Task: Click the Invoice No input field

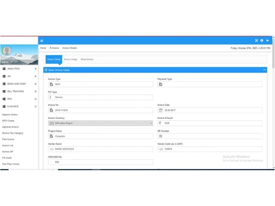Action: tap(101, 110)
